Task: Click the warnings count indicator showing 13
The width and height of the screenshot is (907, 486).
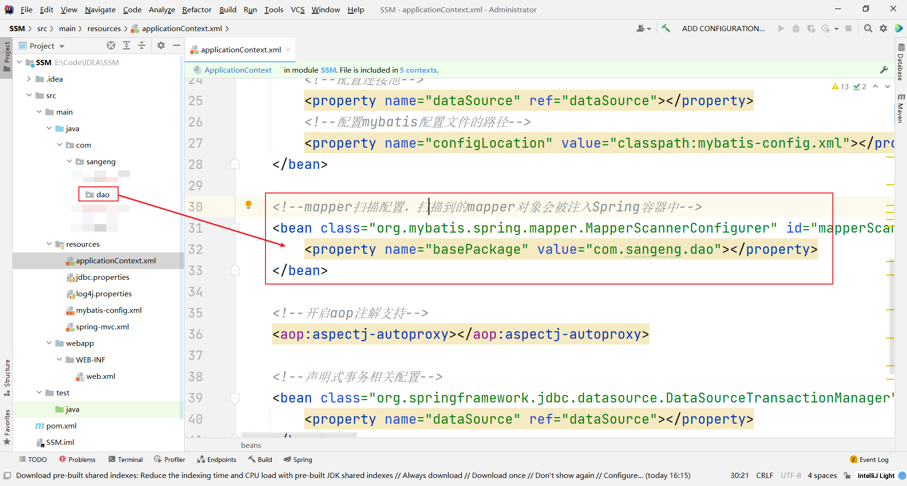Action: pos(840,86)
